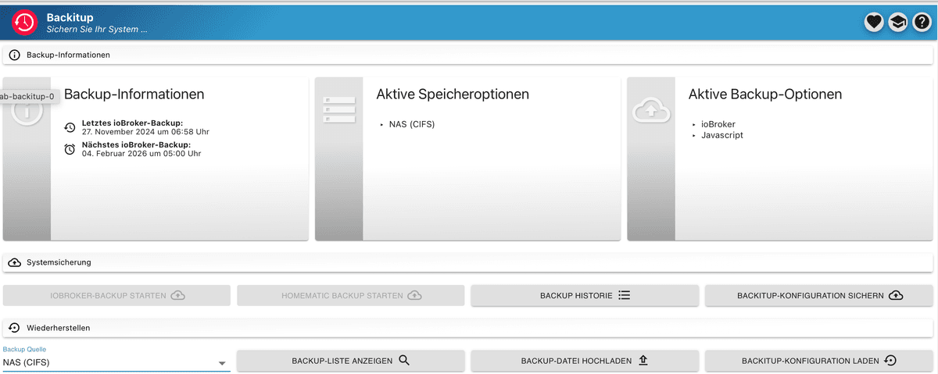
Task: Click Backitup-Konfiguration laden button
Action: [819, 361]
